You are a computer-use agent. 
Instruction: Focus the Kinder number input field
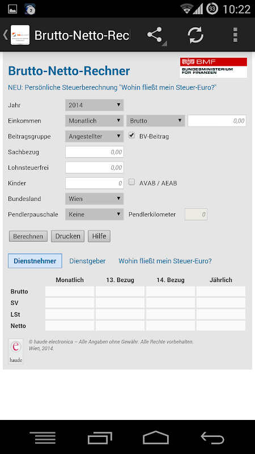(x=95, y=183)
